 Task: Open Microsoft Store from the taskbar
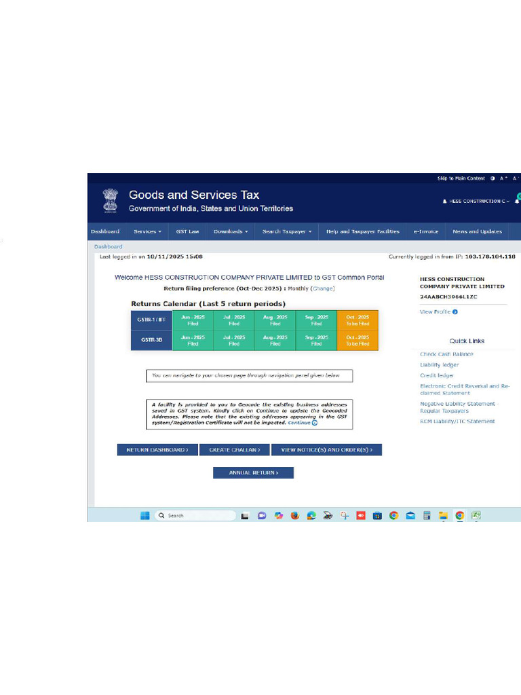point(377,516)
